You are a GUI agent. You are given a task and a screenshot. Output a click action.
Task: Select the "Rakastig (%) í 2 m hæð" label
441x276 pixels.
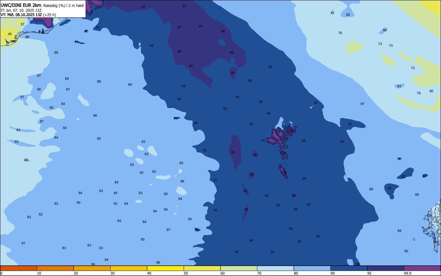(63, 6)
